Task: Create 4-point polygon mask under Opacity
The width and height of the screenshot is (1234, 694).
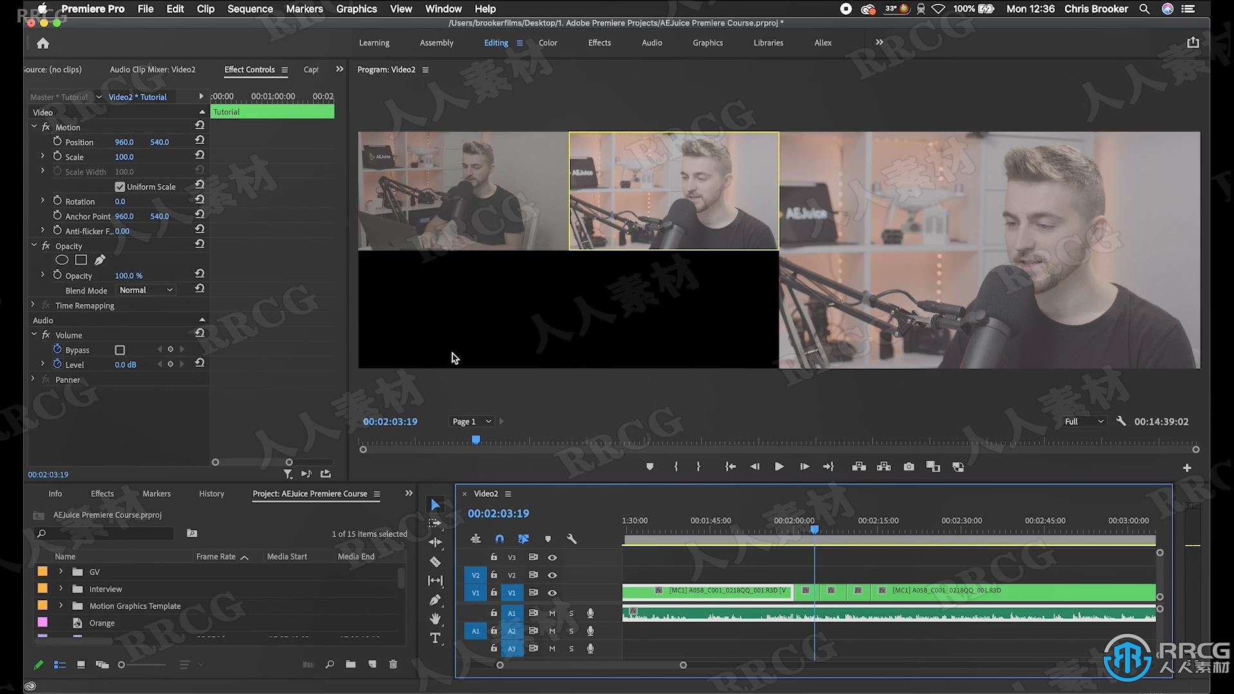Action: (x=81, y=260)
